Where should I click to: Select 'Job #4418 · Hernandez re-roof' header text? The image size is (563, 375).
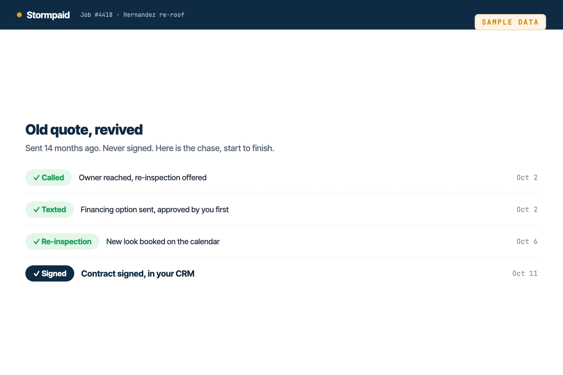132,15
